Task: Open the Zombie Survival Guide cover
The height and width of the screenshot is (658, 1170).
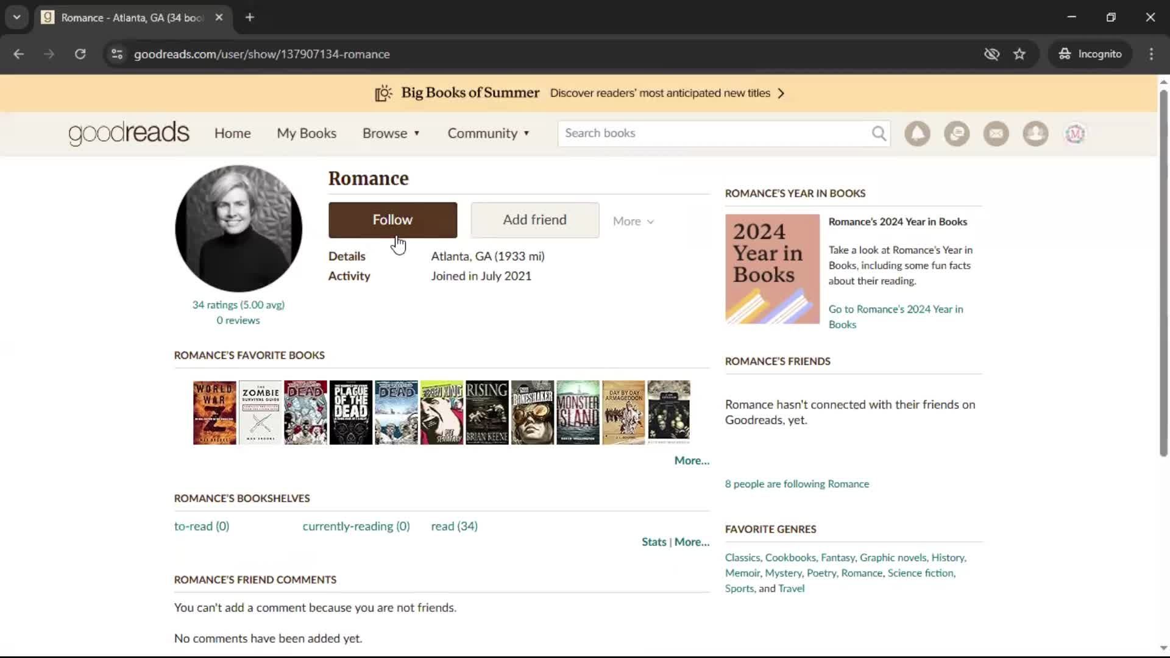Action: (x=260, y=412)
